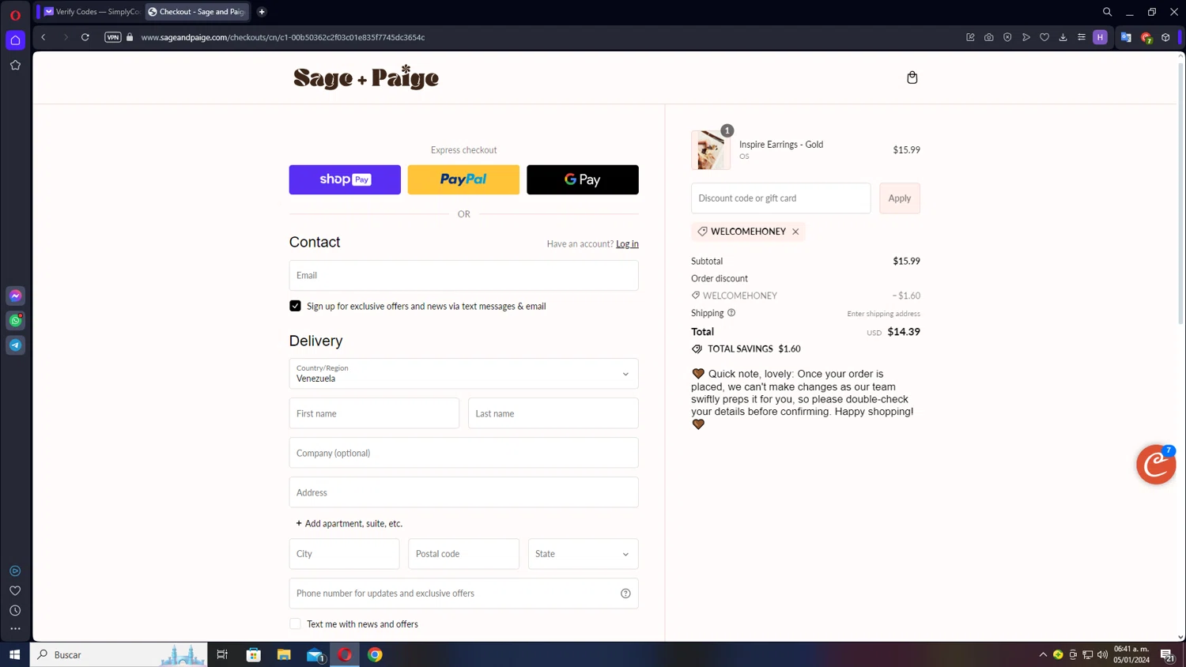Screen dimensions: 1186x667
Task: Focus the Address field
Action: pos(463,492)
